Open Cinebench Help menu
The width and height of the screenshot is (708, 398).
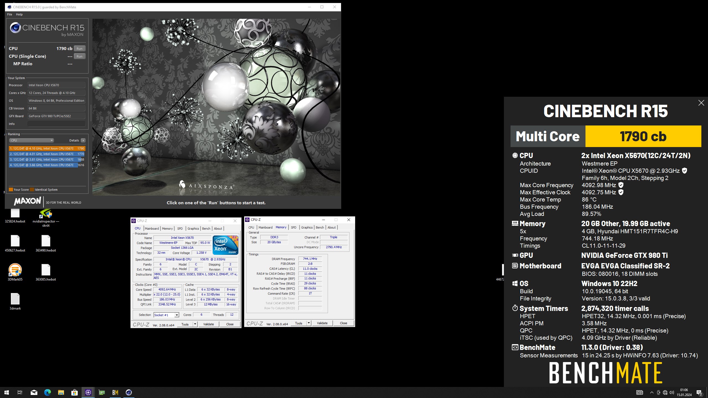pos(19,14)
